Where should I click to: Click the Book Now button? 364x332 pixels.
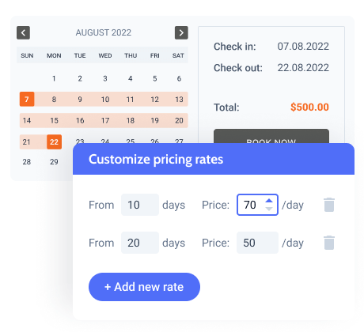point(271,136)
